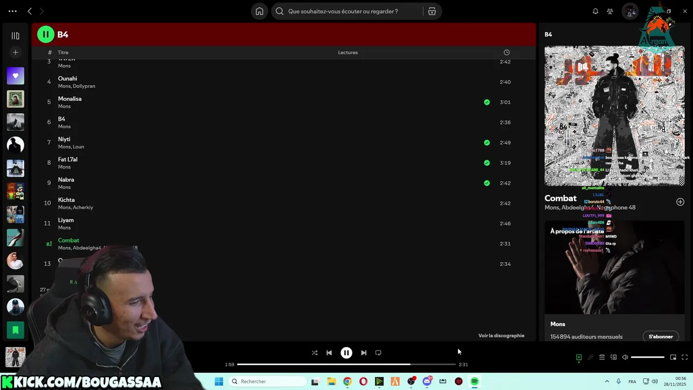Skip to next track
This screenshot has height=390, width=693.
pos(364,353)
